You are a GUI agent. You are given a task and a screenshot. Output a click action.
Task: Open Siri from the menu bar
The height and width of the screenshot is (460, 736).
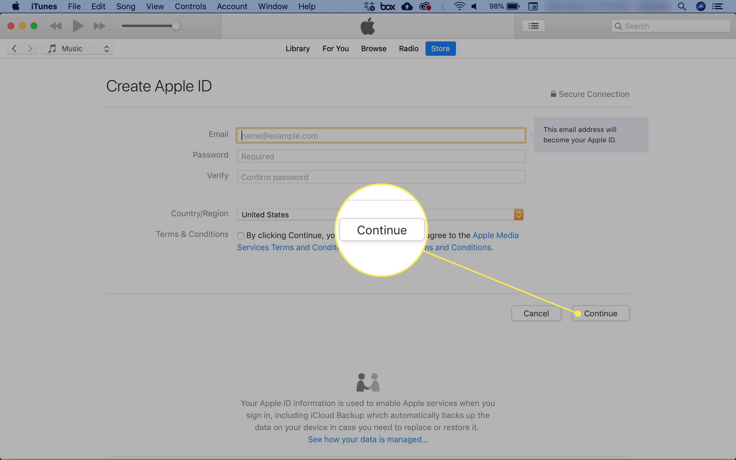701,6
